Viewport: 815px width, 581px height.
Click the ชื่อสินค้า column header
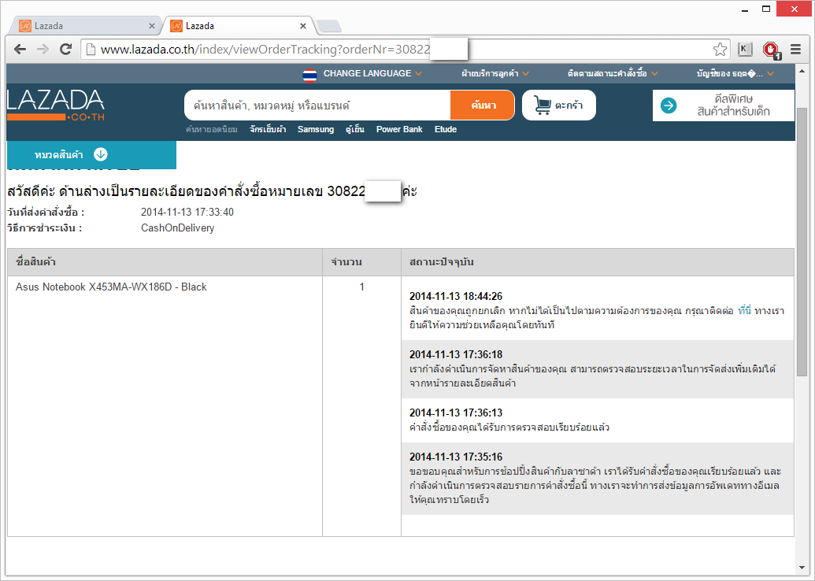pyautogui.click(x=165, y=262)
